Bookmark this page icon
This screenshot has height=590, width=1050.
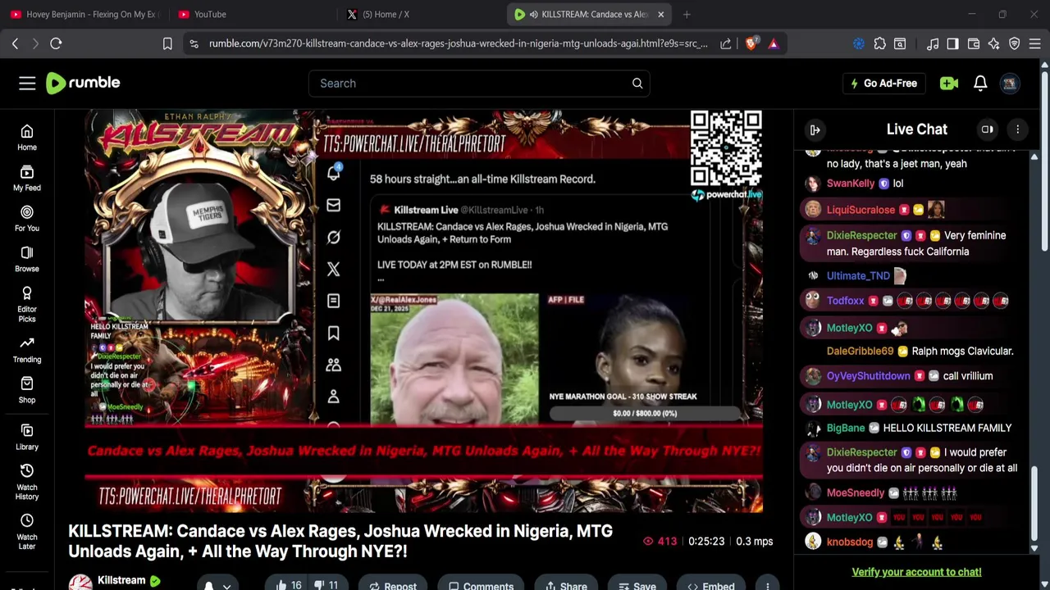point(167,43)
